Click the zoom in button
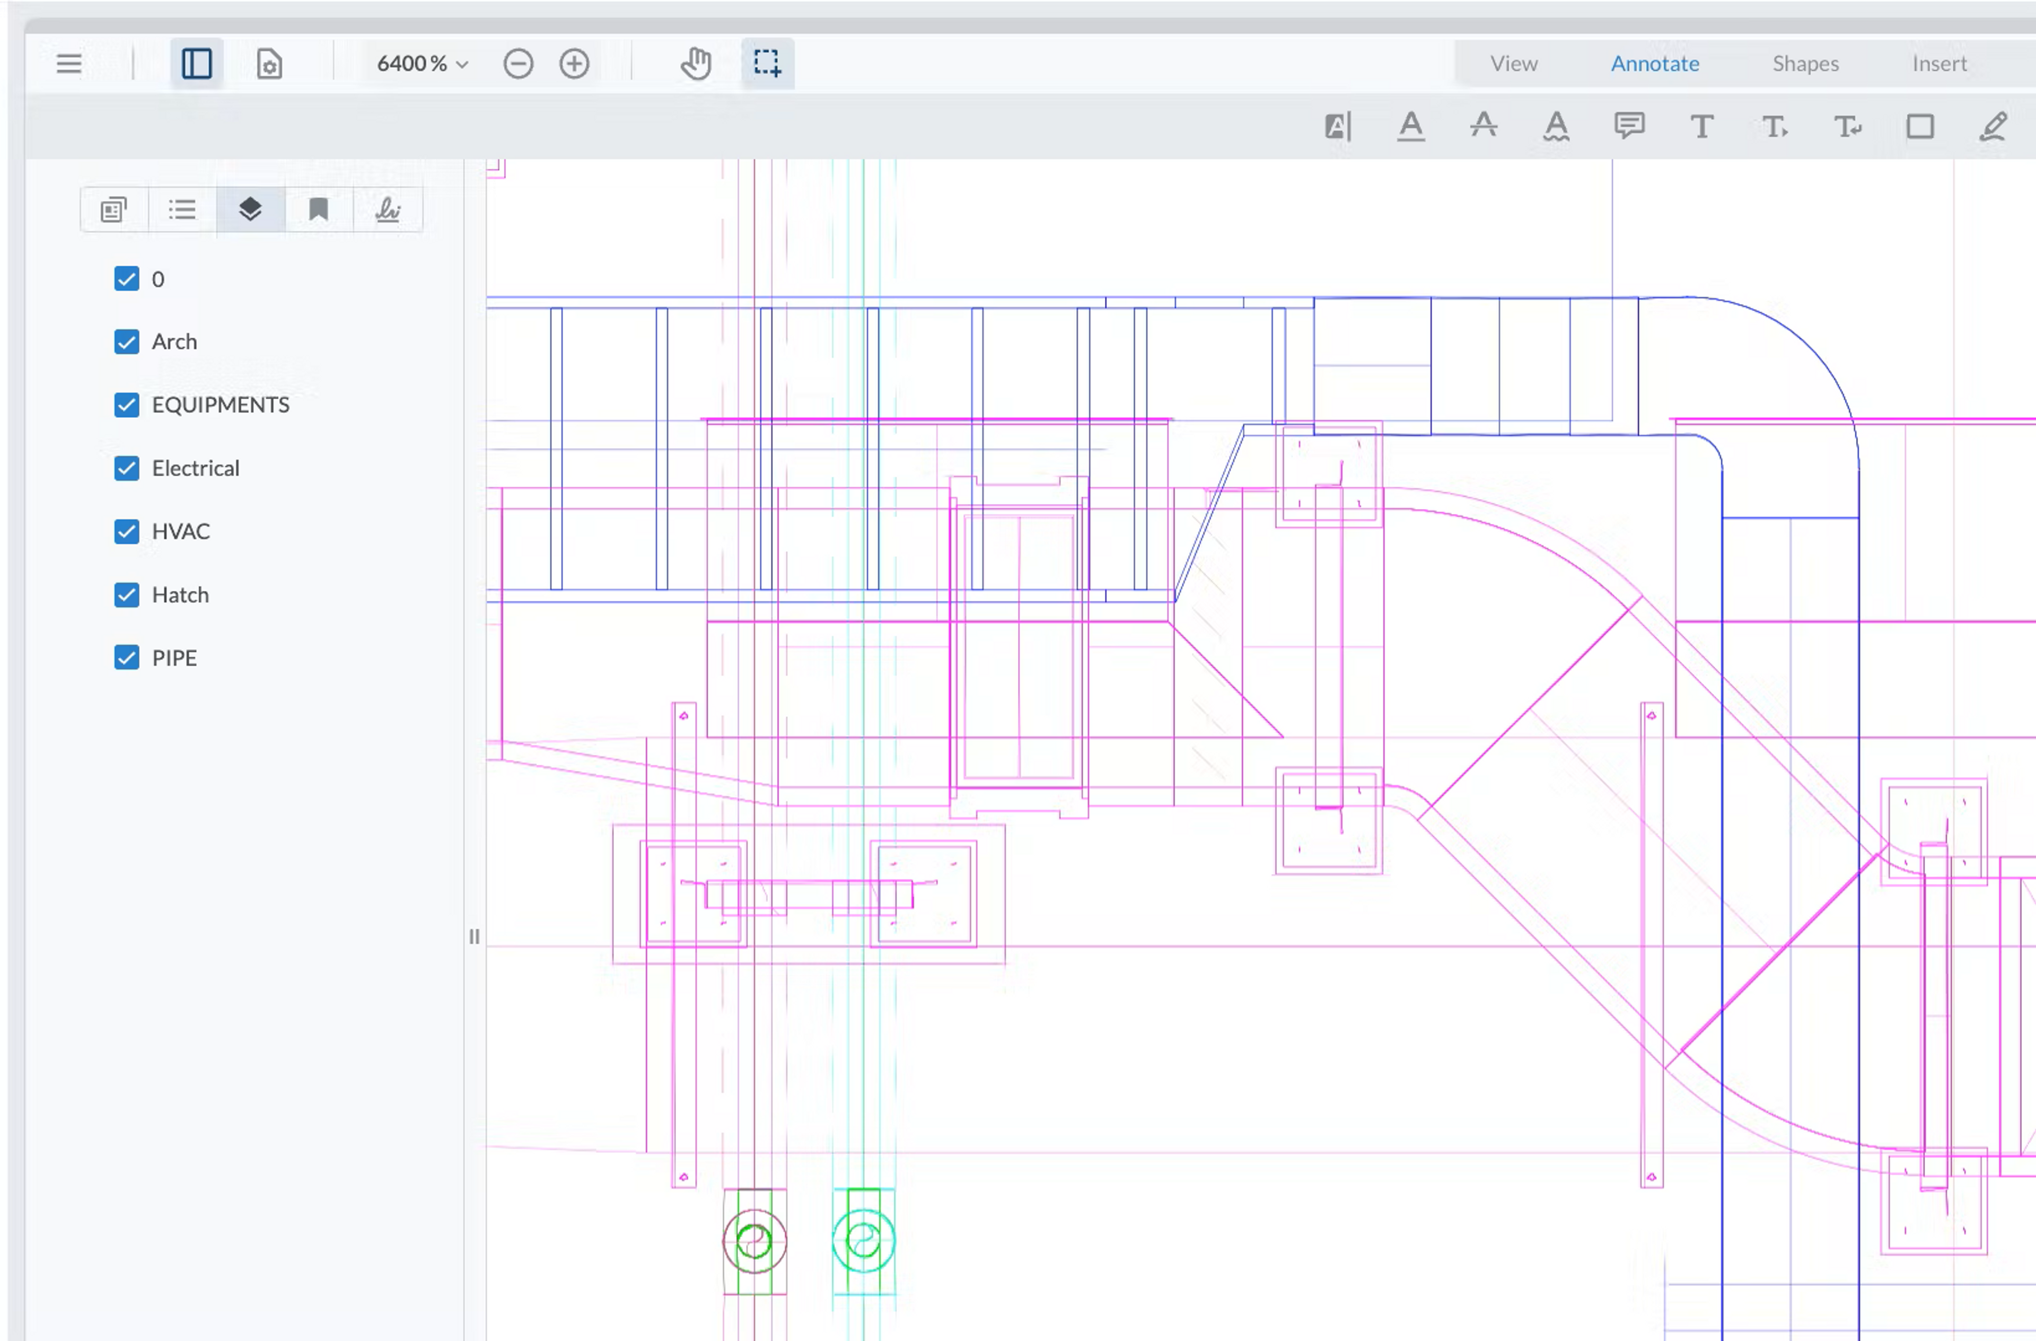Screen dimensions: 2036x1341 (574, 63)
